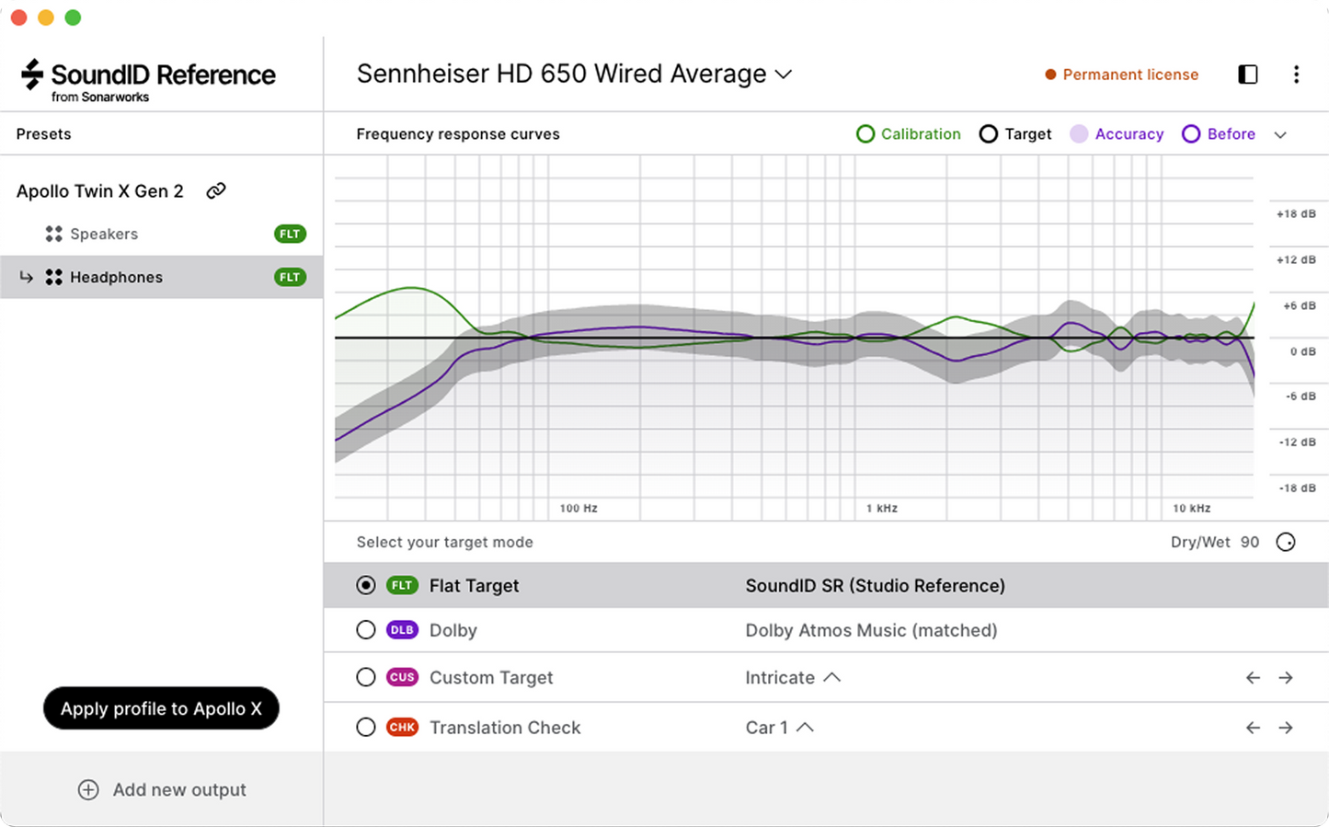Click the -18 dB scale label

(x=1297, y=488)
